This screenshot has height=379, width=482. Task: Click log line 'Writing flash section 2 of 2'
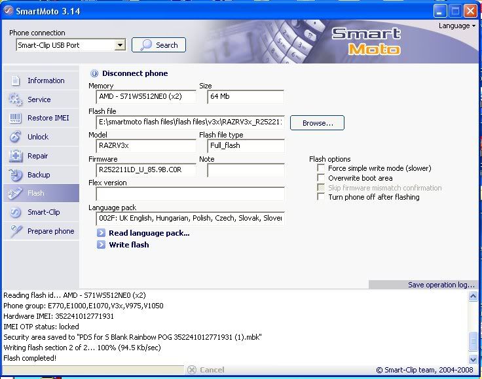pyautogui.click(x=82, y=348)
